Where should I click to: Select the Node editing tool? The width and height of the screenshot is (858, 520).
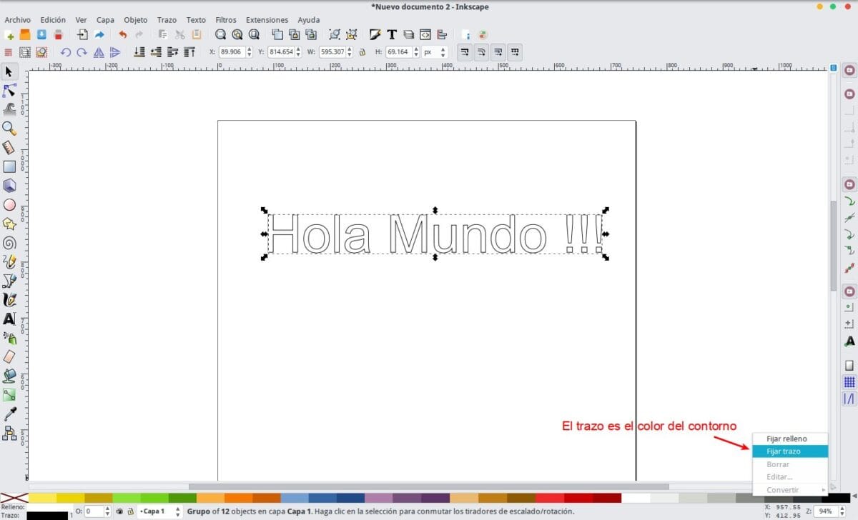click(9, 91)
